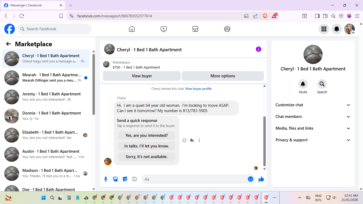
Task: Open Windows taskbar search
Action: [x=52, y=198]
